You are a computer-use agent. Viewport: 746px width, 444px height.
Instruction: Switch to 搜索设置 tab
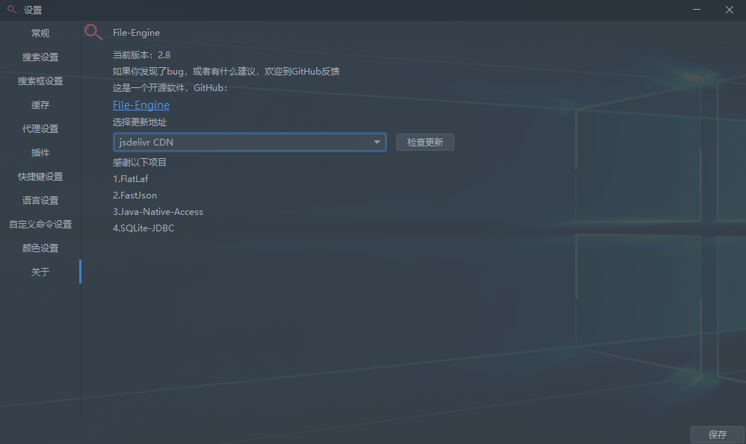pyautogui.click(x=40, y=57)
